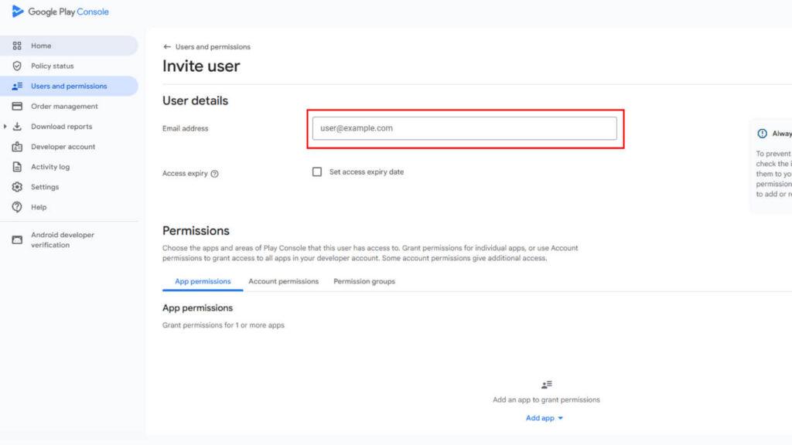Open Order management via its sidebar icon
792x445 pixels.
pos(17,106)
